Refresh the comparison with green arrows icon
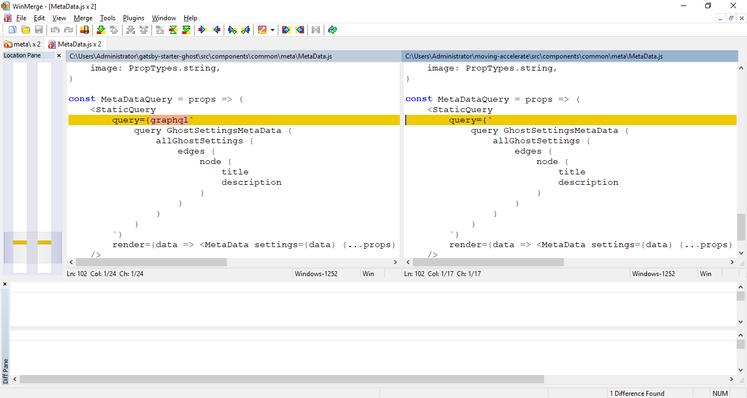 coord(332,30)
